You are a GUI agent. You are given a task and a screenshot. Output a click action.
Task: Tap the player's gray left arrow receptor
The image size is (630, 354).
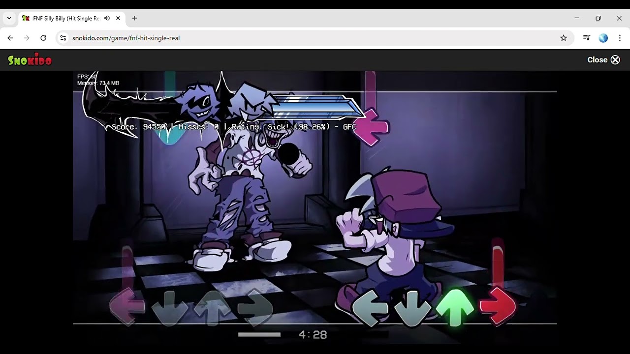(x=371, y=308)
